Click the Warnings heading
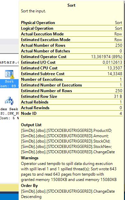Image resolution: width=125 pixels, height=200 pixels. pos(30,158)
